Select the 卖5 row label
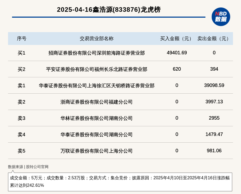This screenshot has height=194, width=241. [x=21, y=151]
